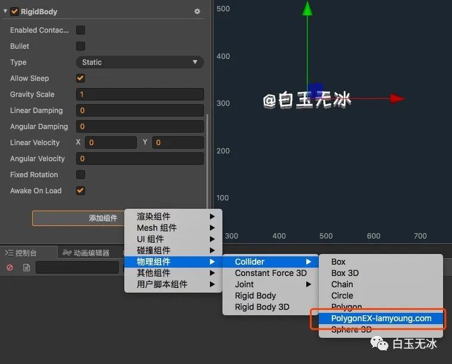Screen dimensions: 452x364
Task: Enable Fixed Rotation checkbox
Action: (80, 174)
